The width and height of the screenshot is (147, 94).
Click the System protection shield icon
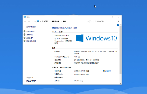(25, 38)
